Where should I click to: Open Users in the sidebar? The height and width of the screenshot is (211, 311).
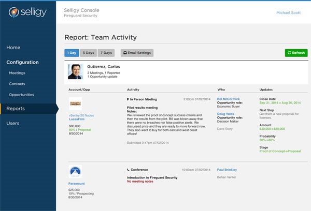pyautogui.click(x=13, y=123)
